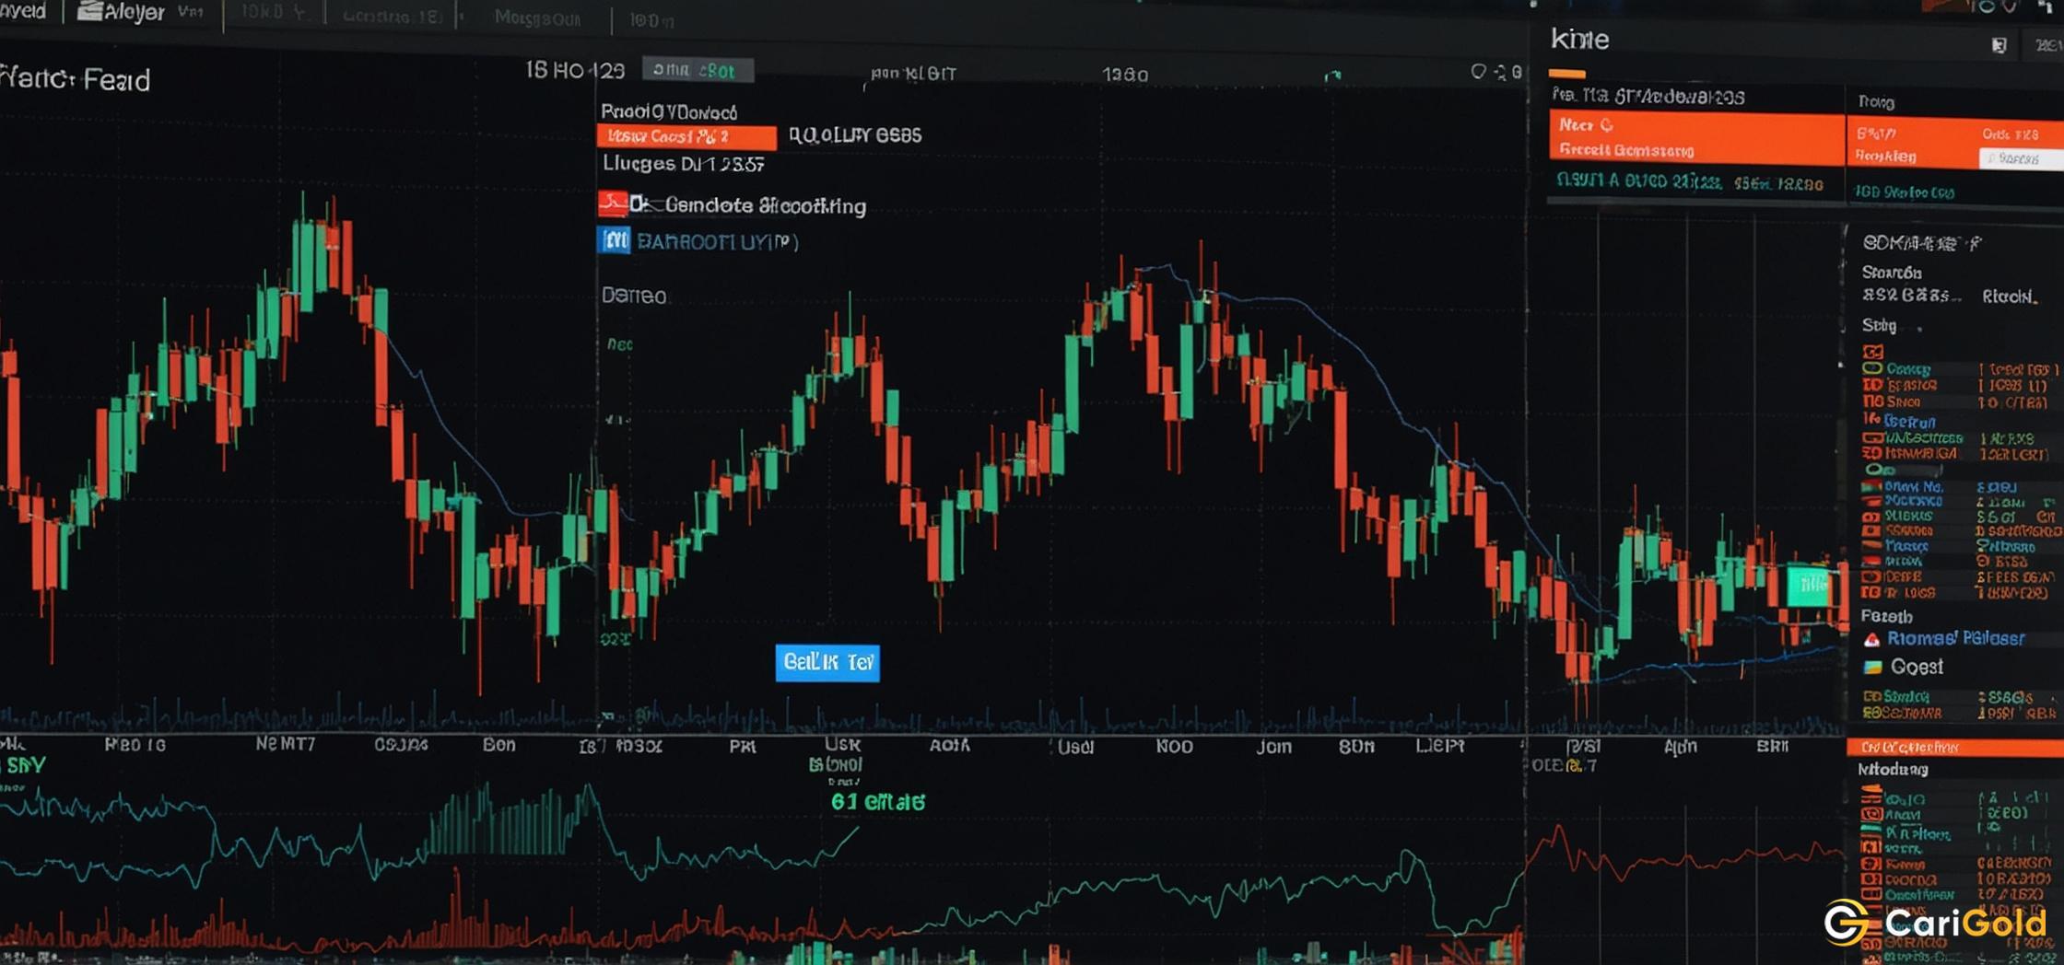
Task: Click the blue icon beside "BARROOTI UYIP"
Action: pos(615,241)
